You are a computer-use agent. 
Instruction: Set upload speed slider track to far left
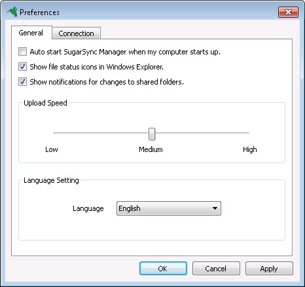point(54,133)
